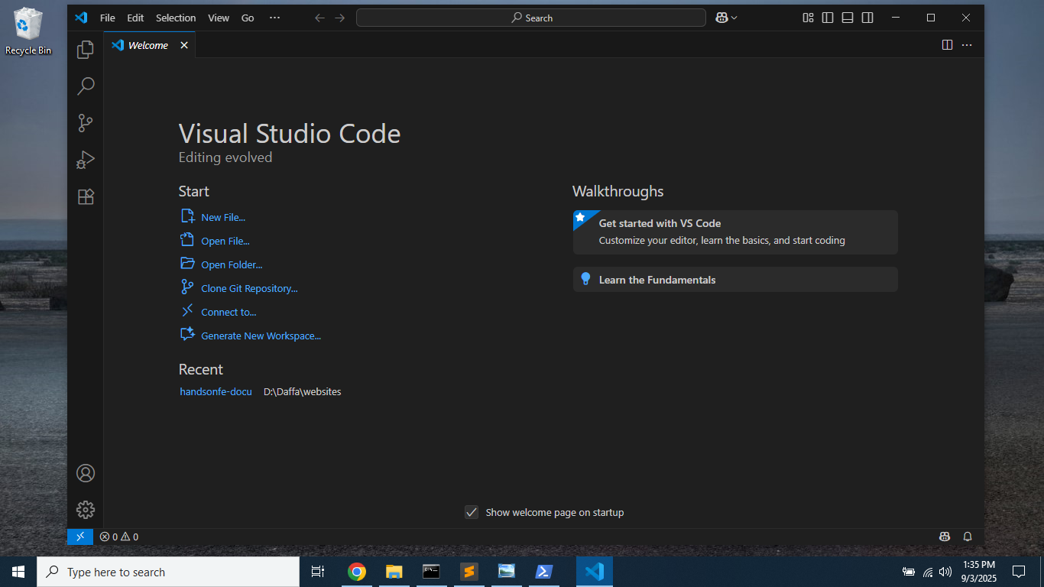The image size is (1044, 587).
Task: Toggle the Primary Side Bar layout button
Action: pos(828,17)
